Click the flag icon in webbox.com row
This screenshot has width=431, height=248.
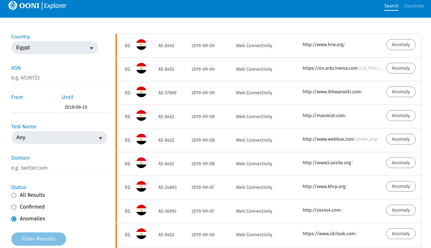click(x=141, y=139)
